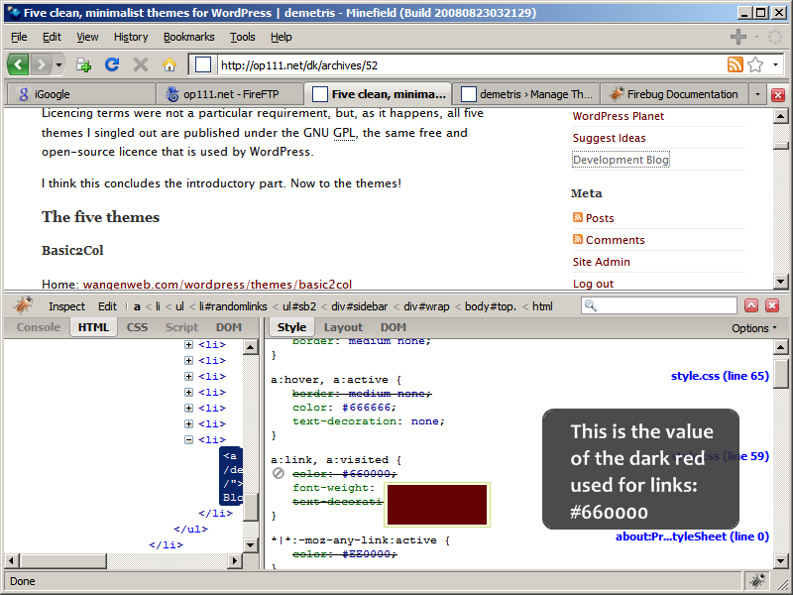This screenshot has width=793, height=595.
Task: Click the color #666666 value in a:hover rule
Action: click(369, 408)
